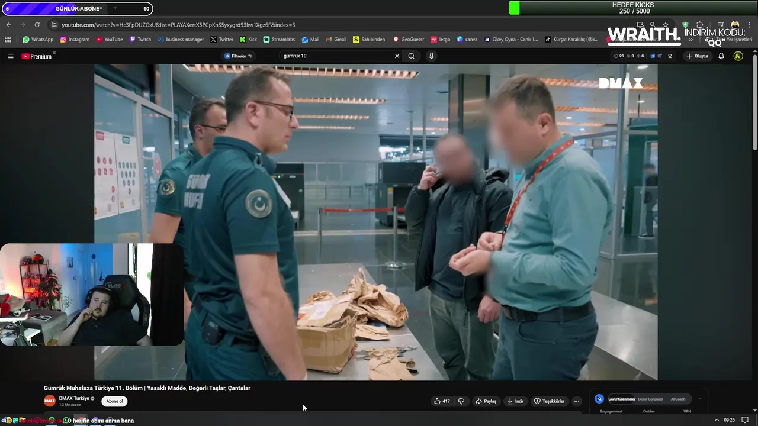Image resolution: width=758 pixels, height=426 pixels.
Task: Open more actions three-dot menu
Action: click(x=577, y=401)
